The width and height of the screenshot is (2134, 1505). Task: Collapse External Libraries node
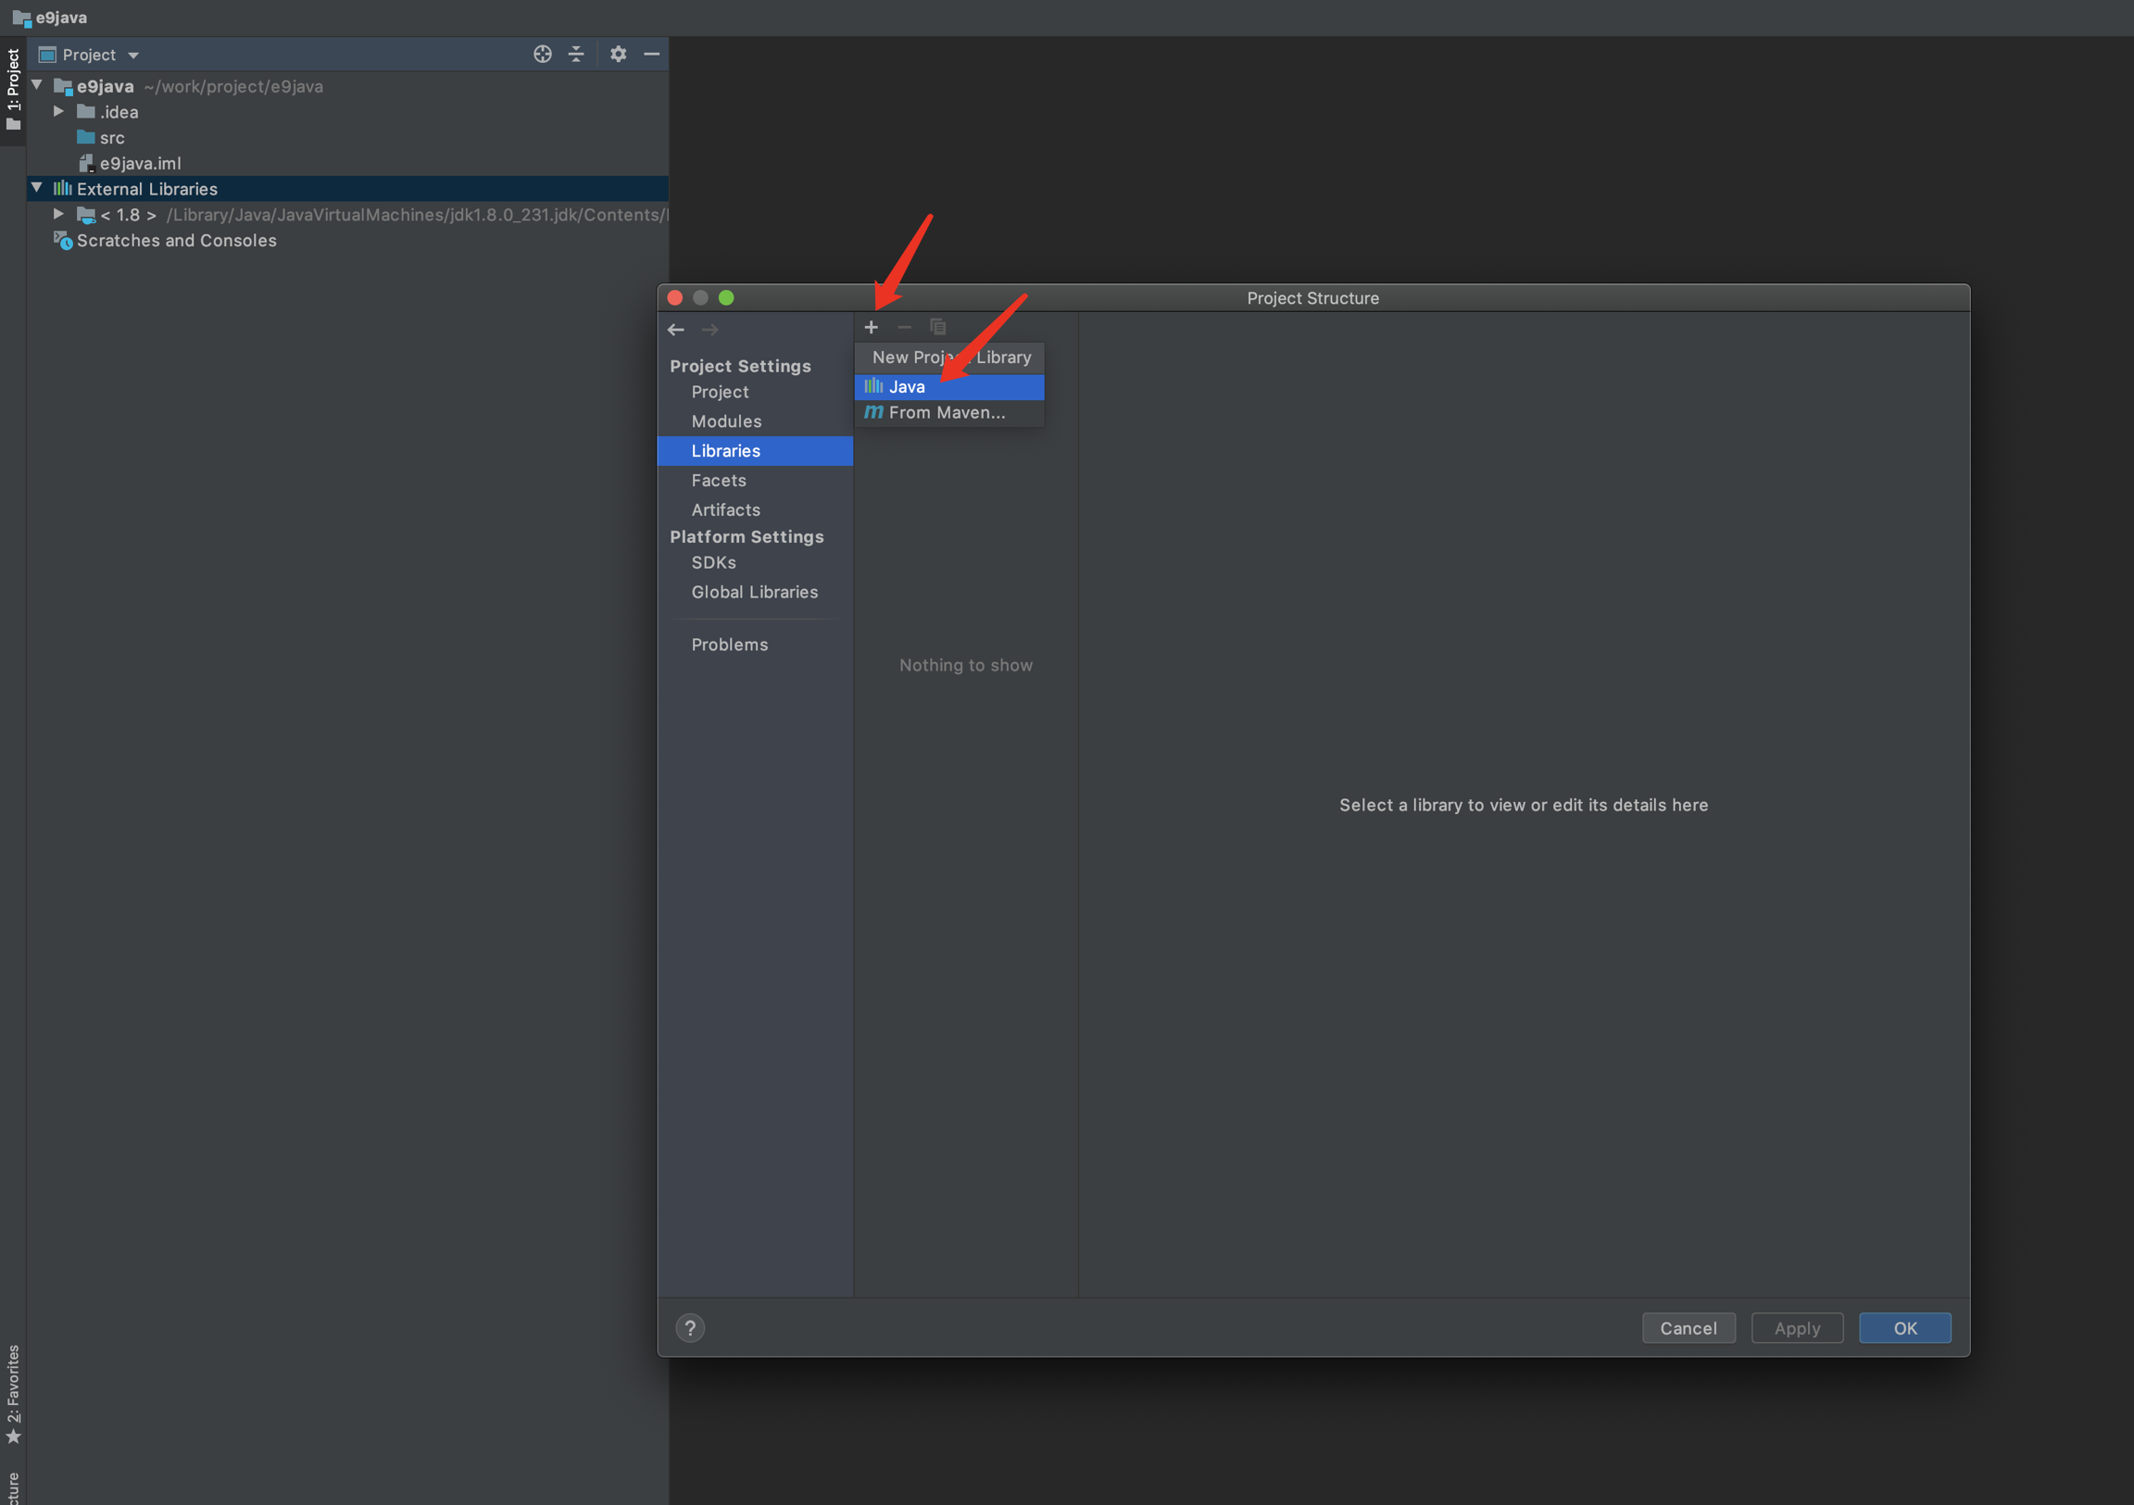coord(37,189)
